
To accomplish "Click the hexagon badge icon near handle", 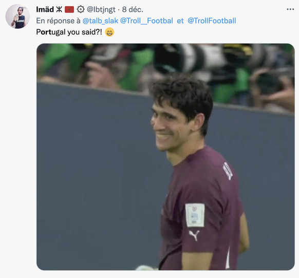I will click(x=81, y=9).
